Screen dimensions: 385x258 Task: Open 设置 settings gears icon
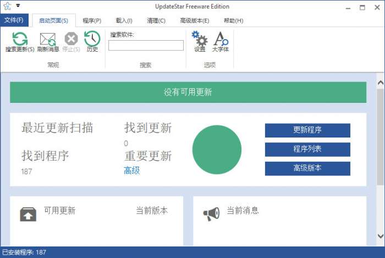[199, 39]
